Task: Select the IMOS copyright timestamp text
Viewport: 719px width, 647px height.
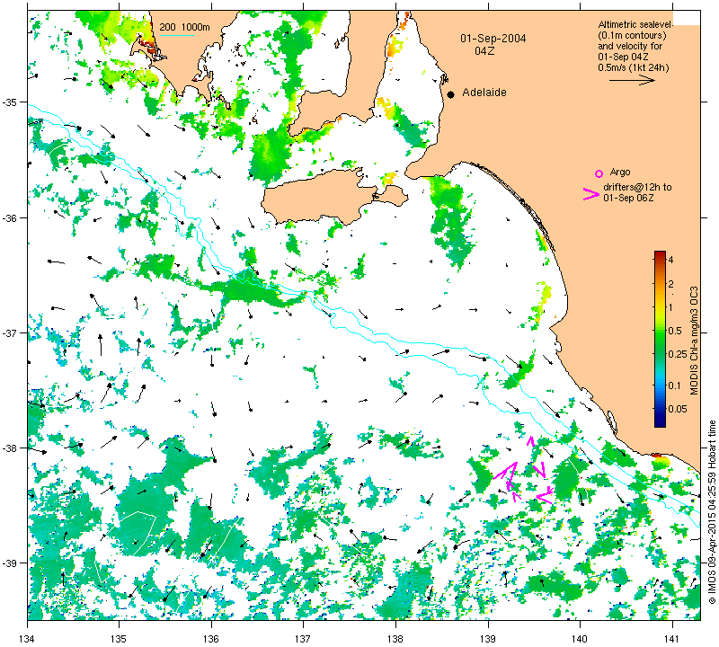Action: pyautogui.click(x=712, y=511)
